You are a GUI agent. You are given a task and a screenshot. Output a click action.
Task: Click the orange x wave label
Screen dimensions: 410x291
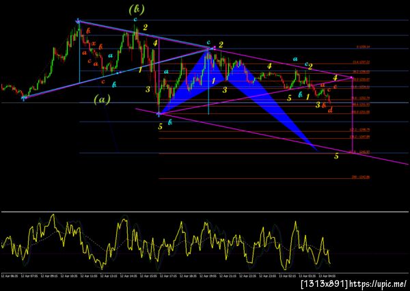(94, 44)
